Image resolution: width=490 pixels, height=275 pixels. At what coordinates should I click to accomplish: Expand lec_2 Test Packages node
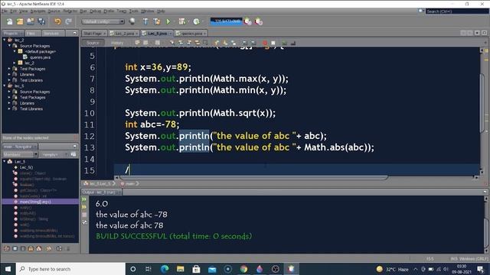point(9,69)
